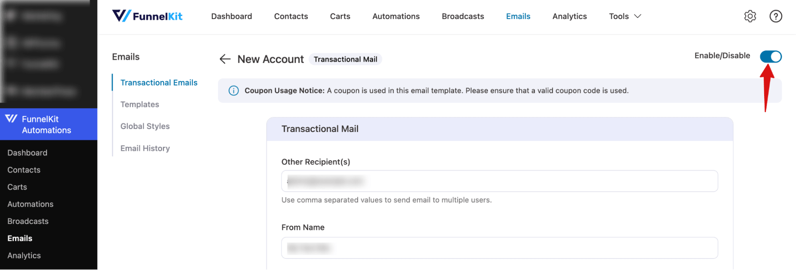Open Automations in WordPress sidebar

[x=30, y=204]
